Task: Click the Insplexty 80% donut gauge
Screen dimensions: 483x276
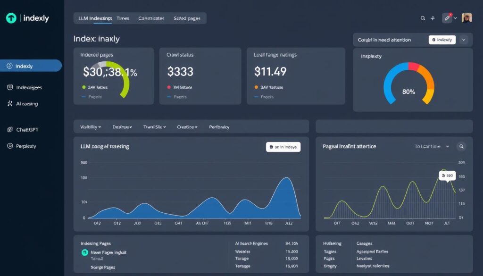Action: point(409,84)
